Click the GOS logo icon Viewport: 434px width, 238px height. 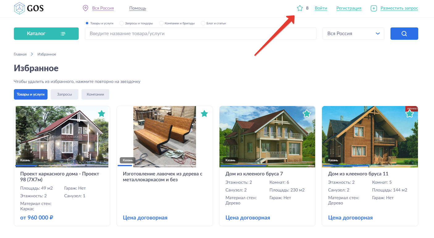(x=19, y=8)
